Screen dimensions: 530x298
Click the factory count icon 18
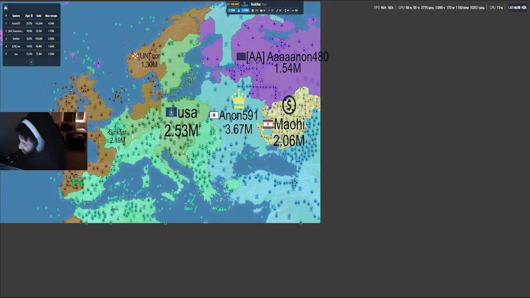click(263, 10)
